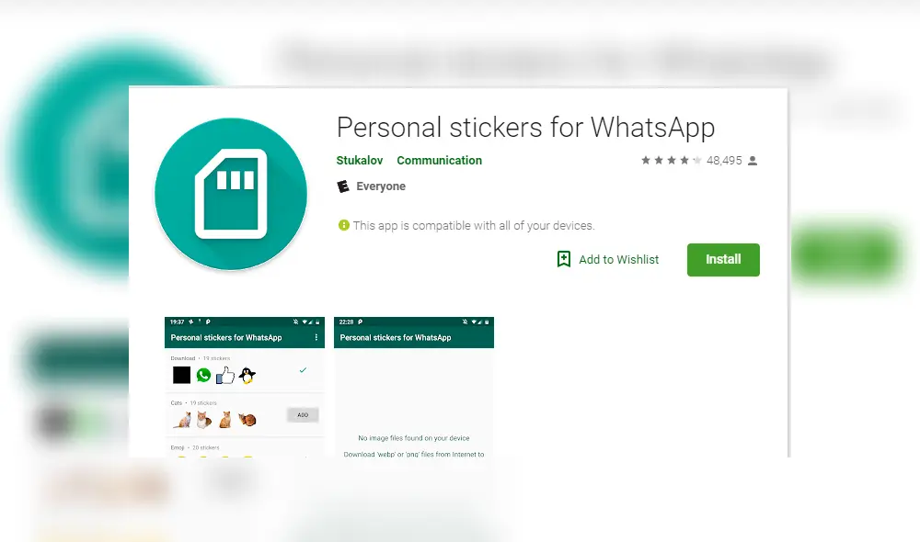This screenshot has height=542, width=920.
Task: Click the 48,495 ratings count
Action: point(725,161)
